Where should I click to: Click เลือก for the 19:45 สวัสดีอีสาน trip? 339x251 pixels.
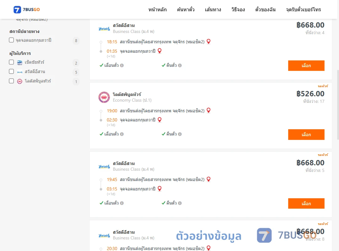306,203
